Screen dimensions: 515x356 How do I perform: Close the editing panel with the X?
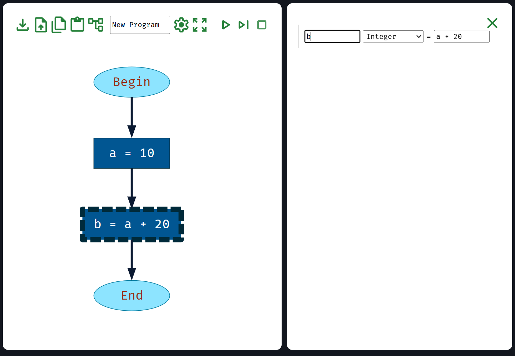pos(492,23)
